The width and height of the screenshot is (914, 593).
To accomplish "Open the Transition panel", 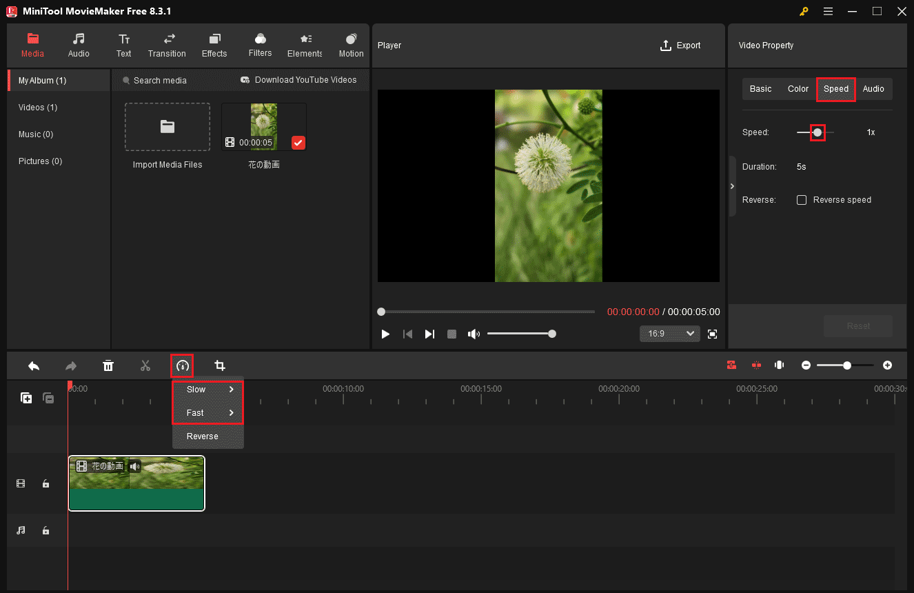I will (167, 46).
